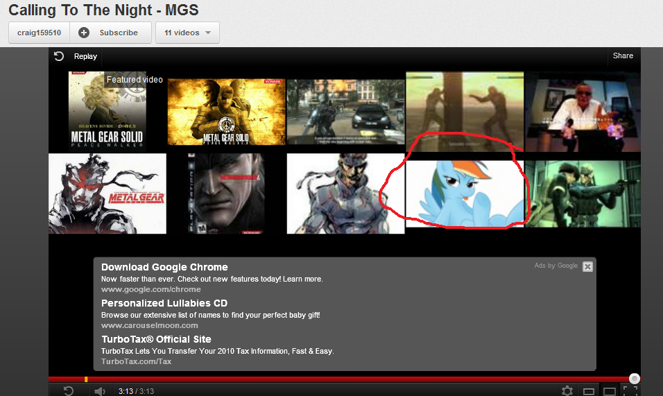The image size is (663, 396).
Task: Visit the www.google.com/chrome link
Action: [x=151, y=289]
